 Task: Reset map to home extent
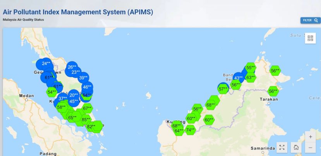(296, 148)
